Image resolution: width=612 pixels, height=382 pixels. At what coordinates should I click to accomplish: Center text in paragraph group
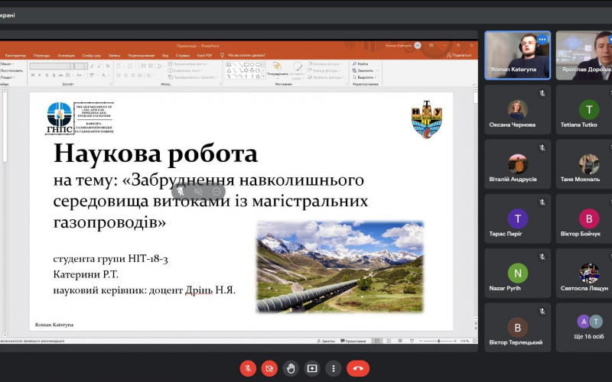[x=126, y=75]
